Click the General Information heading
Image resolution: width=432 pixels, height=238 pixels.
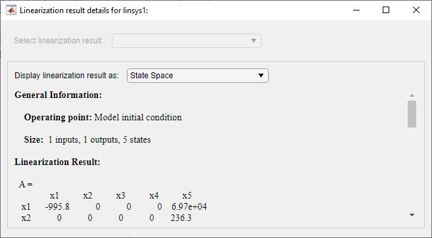[58, 95]
